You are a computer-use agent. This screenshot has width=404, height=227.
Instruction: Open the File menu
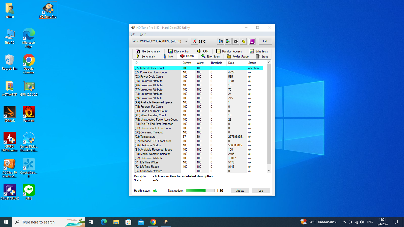click(x=133, y=34)
